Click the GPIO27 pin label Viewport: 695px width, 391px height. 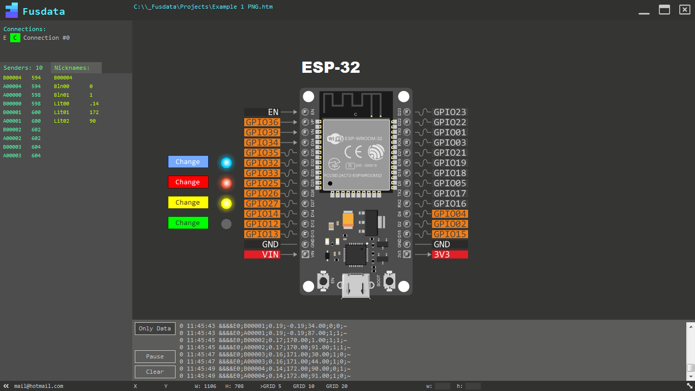click(262, 204)
